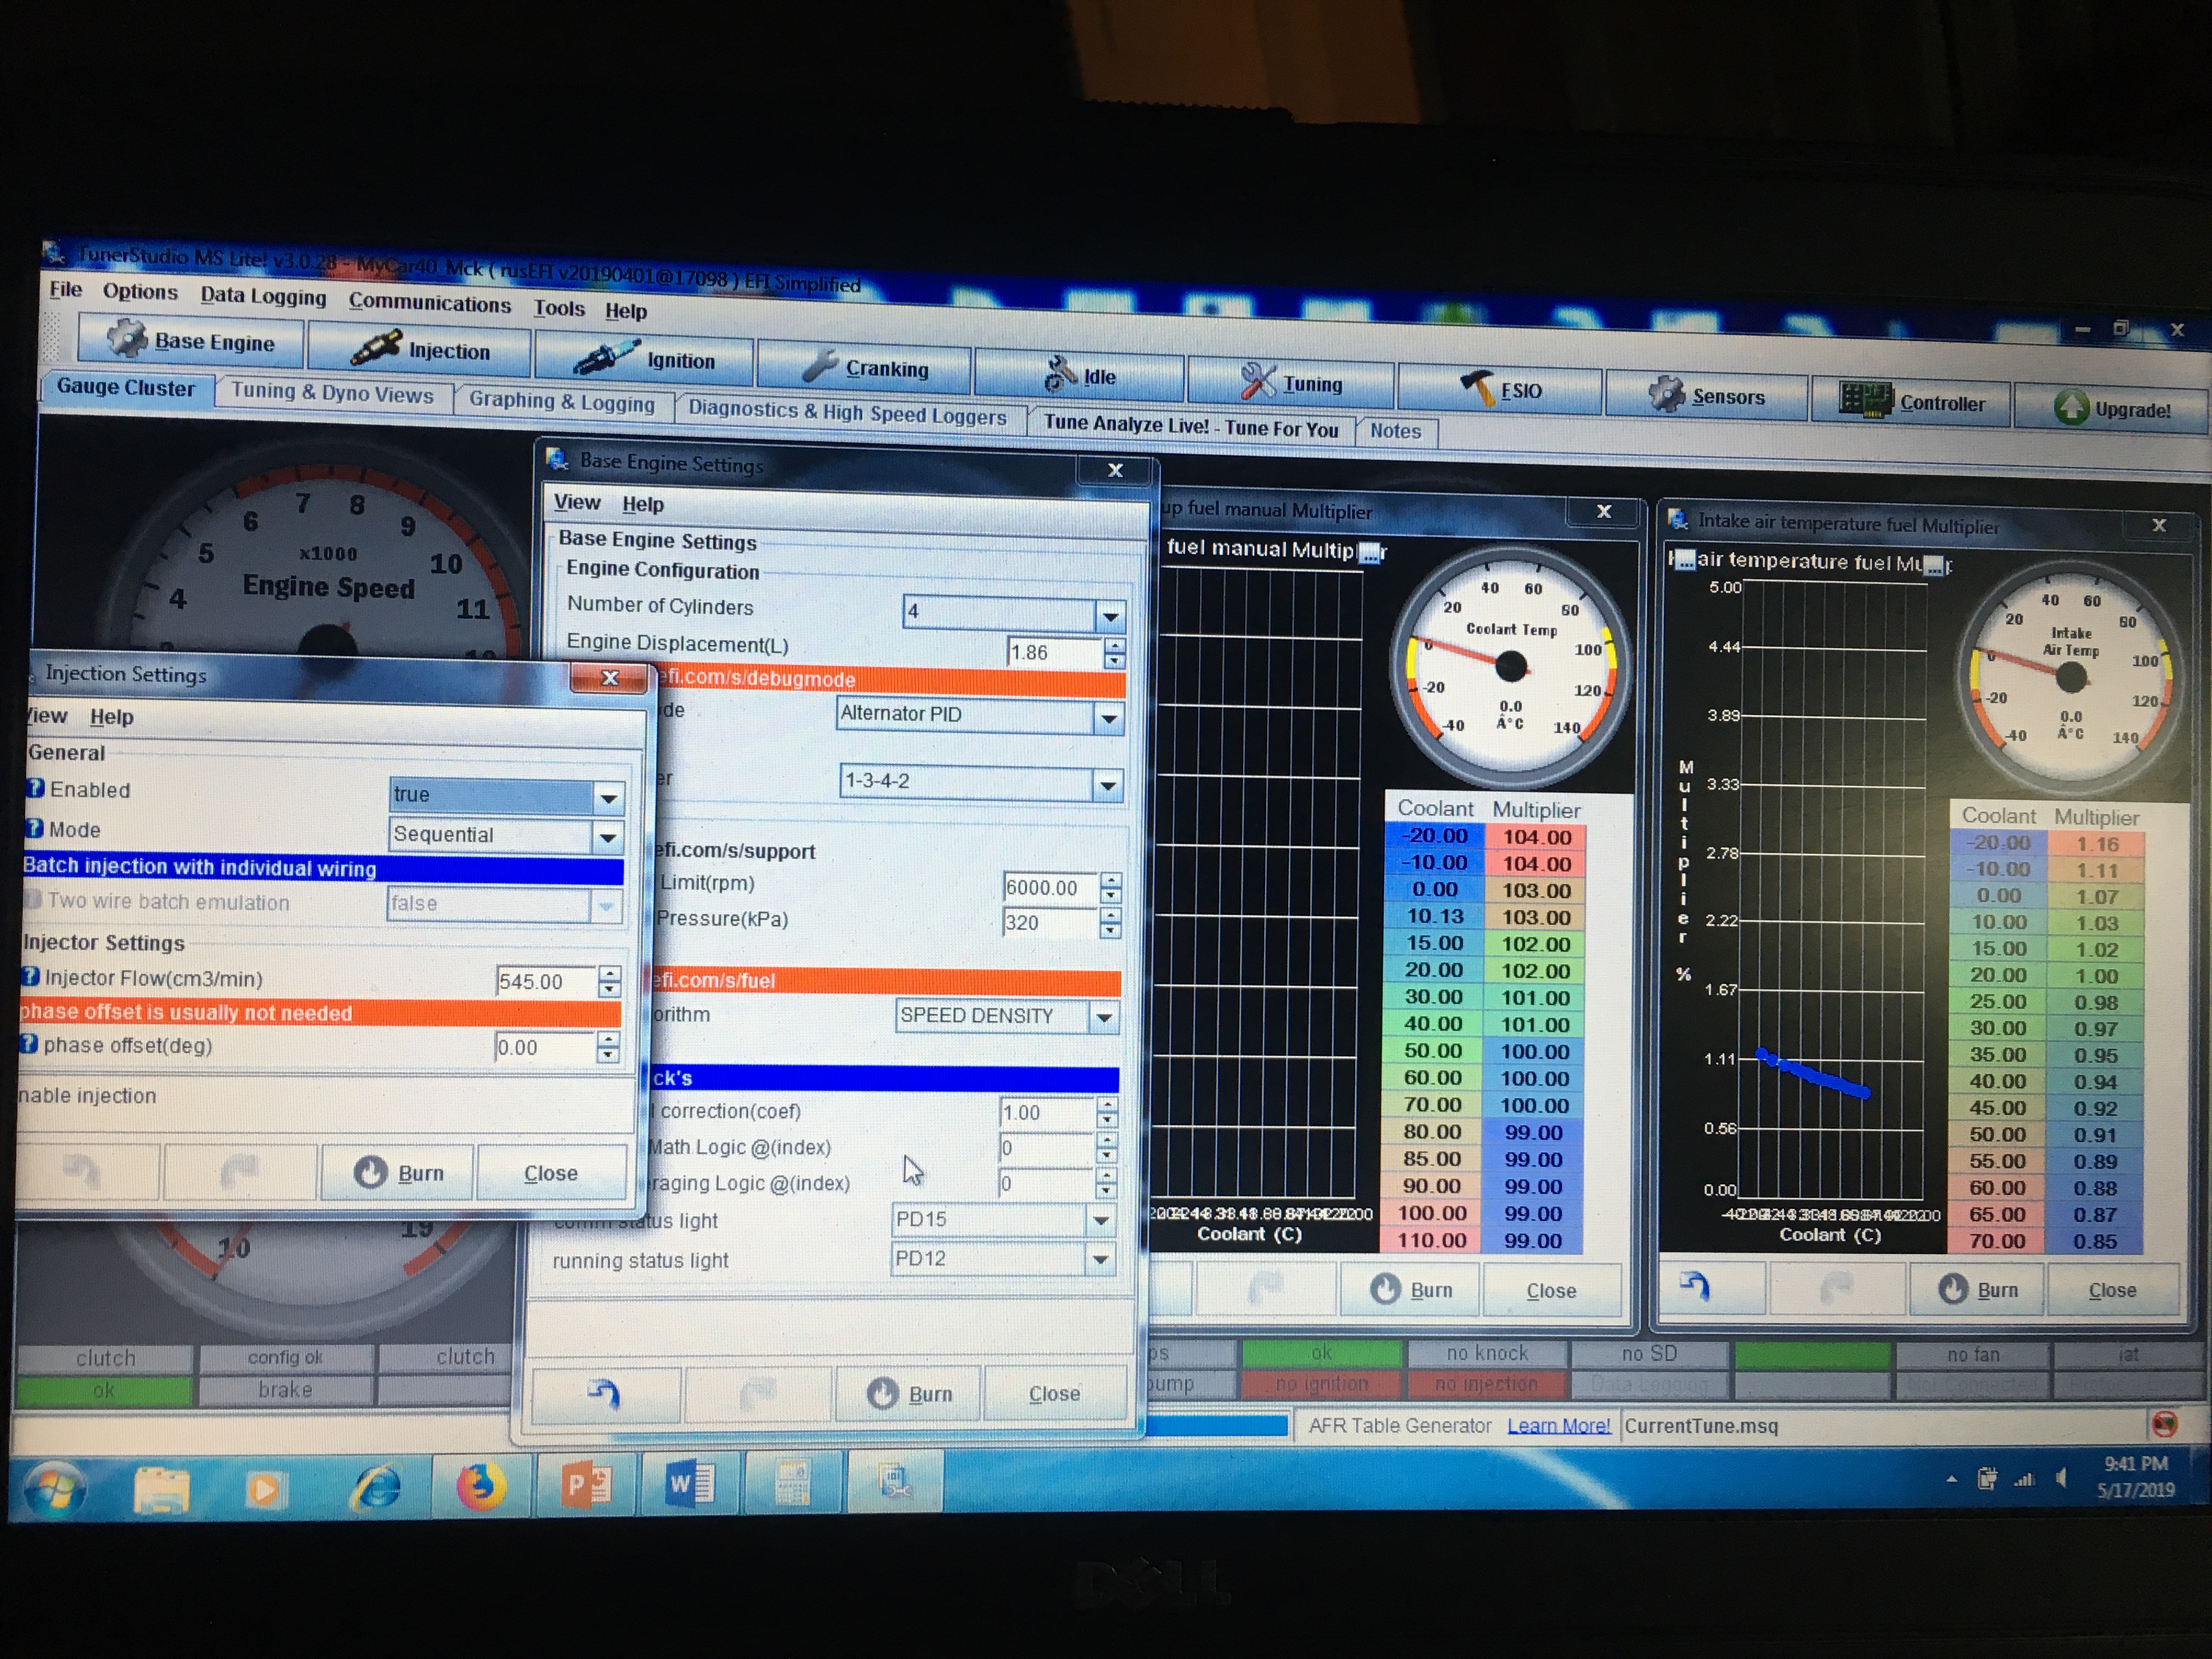This screenshot has width=2212, height=1659.
Task: Expand the Number of Cylinders dropdown
Action: pos(1110,617)
